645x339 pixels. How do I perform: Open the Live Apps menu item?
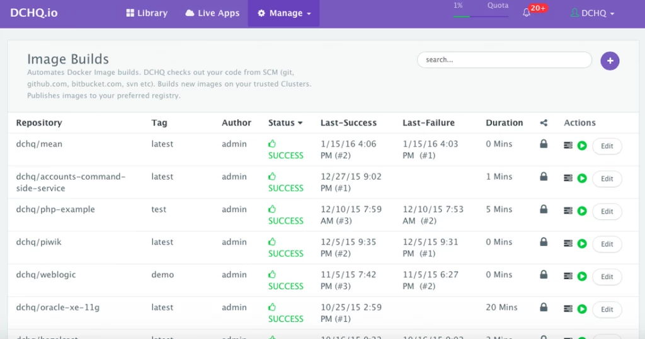(212, 13)
